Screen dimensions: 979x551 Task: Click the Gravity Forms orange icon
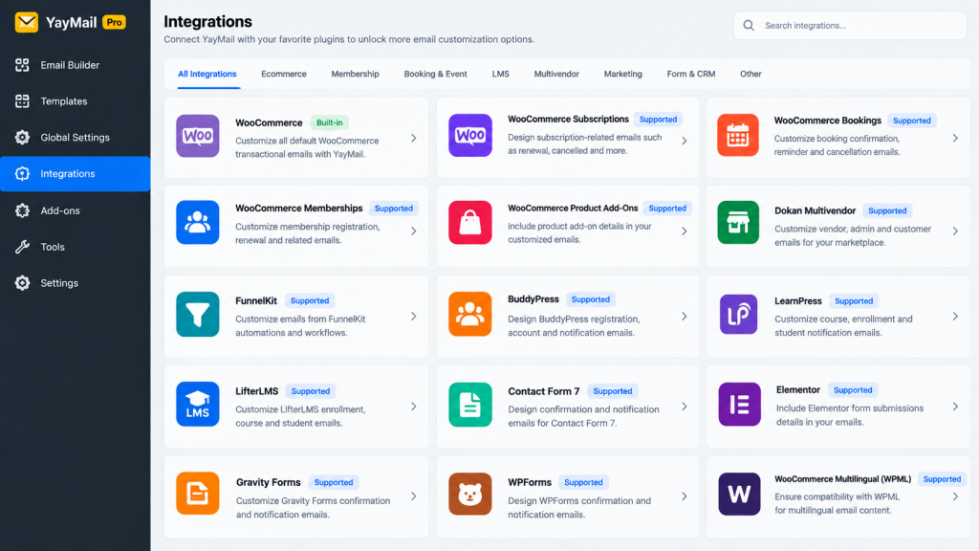point(197,494)
